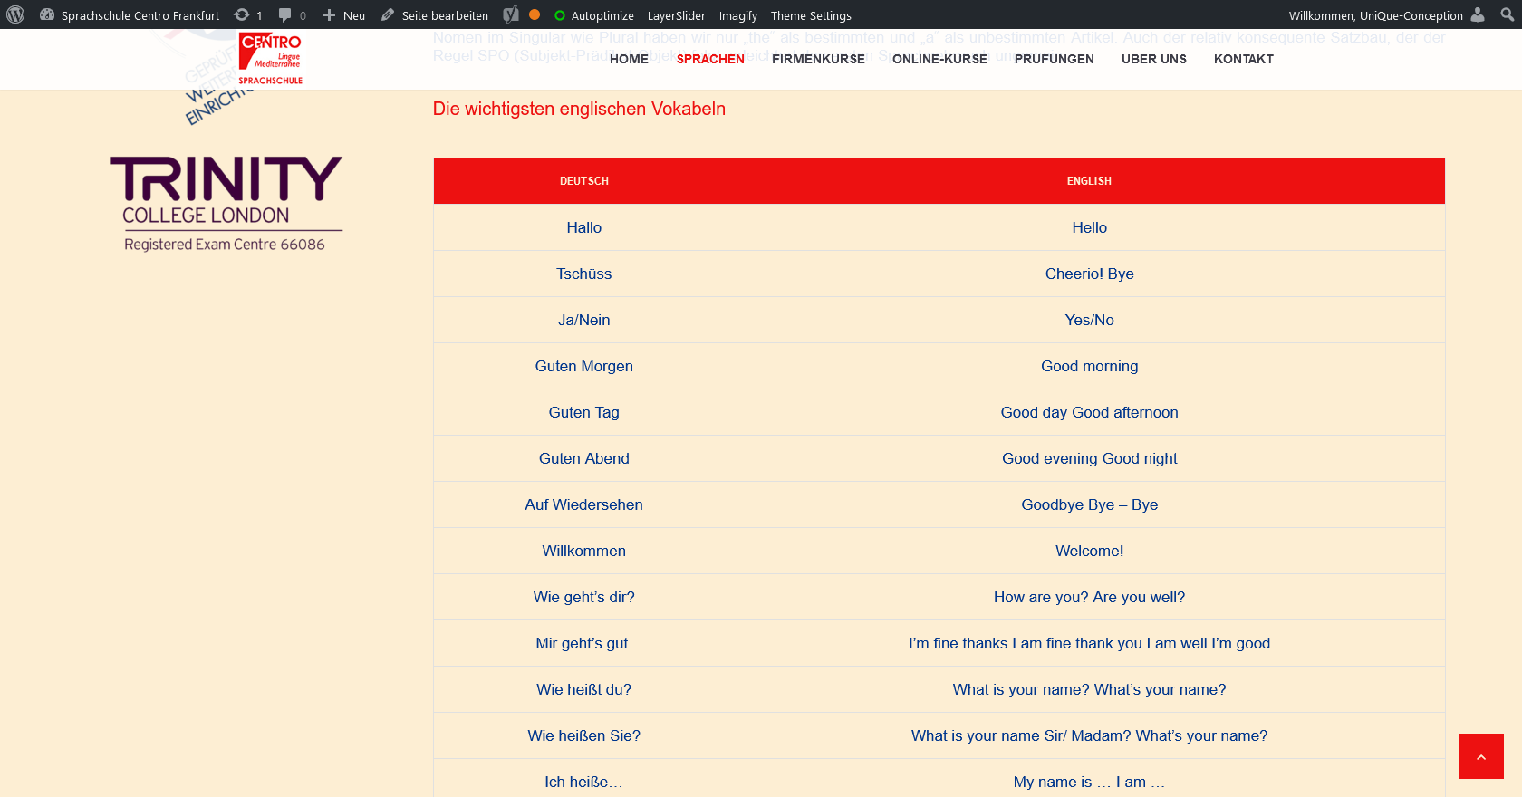Click the Yoast SEO icon
The height and width of the screenshot is (797, 1522).
(x=512, y=14)
